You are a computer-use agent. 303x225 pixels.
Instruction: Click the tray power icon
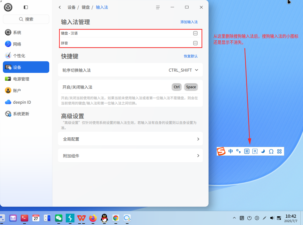coord(249,218)
